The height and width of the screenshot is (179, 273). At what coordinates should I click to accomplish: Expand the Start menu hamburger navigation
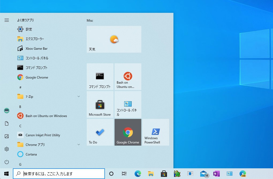(x=7, y=20)
